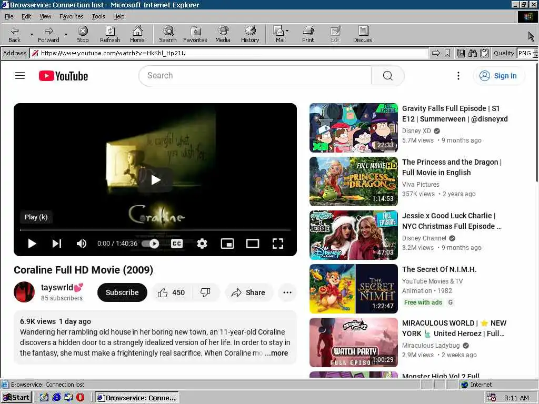Refresh the current page
This screenshot has width=539, height=404.
point(110,34)
